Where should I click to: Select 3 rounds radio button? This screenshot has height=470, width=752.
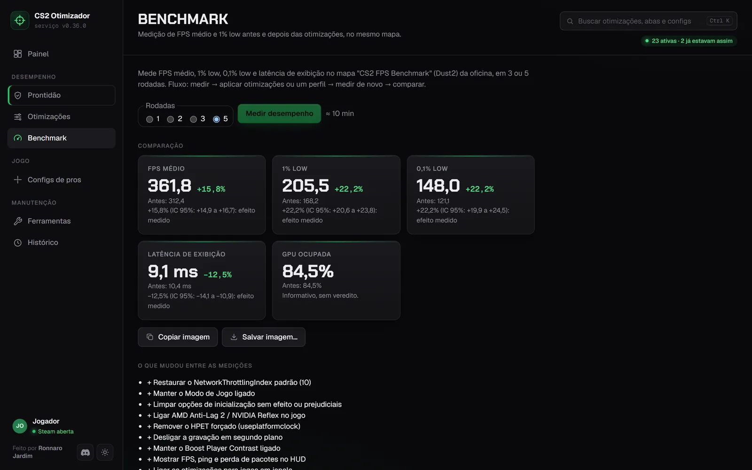(193, 119)
